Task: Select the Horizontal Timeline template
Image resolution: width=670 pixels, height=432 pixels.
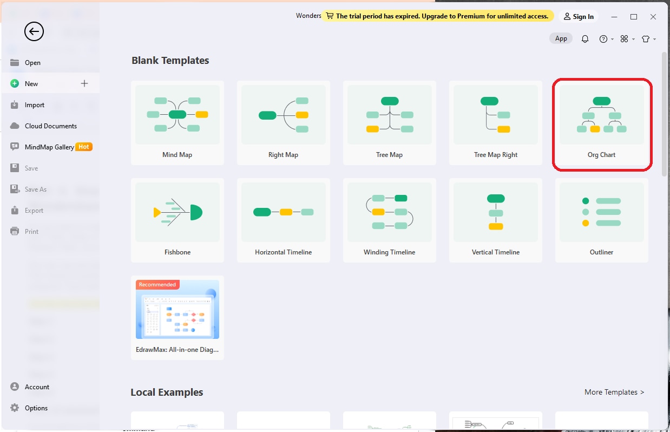Action: tap(284, 220)
